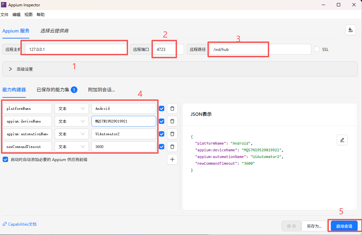Image resolution: width=362 pixels, height=235 pixels.
Task: Open type dropdown for appium:automationName
Action: tap(72, 134)
